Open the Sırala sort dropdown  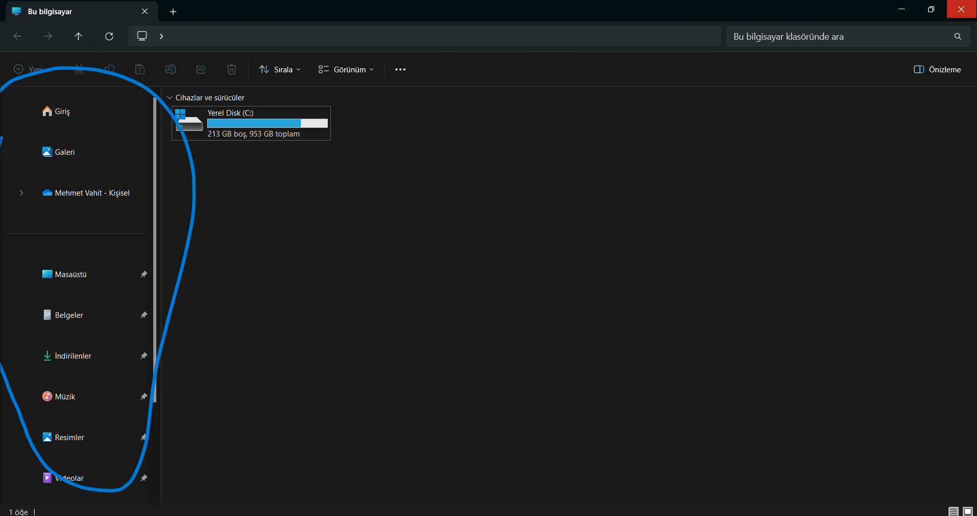280,69
